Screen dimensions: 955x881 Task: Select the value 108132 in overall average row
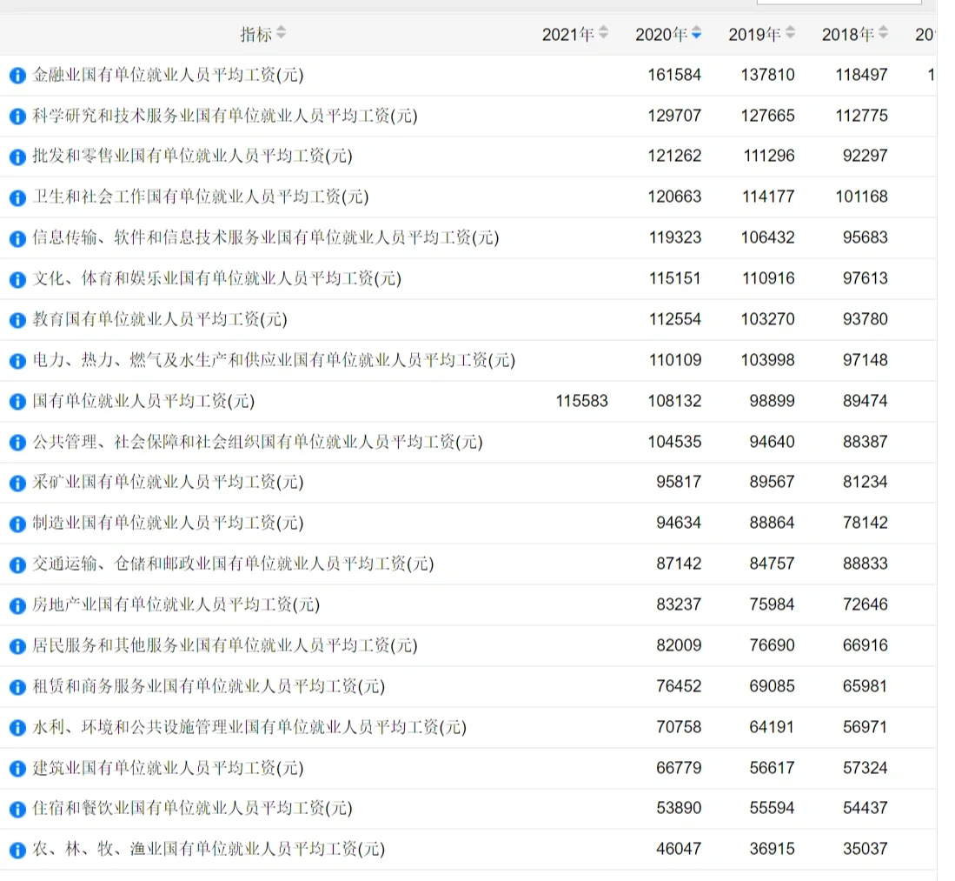(674, 401)
